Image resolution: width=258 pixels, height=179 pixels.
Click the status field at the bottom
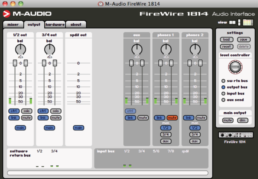tap(108, 173)
